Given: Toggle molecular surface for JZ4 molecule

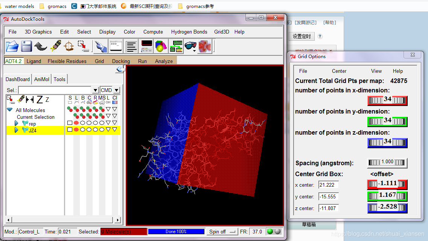Looking at the screenshot, I should (102, 130).
